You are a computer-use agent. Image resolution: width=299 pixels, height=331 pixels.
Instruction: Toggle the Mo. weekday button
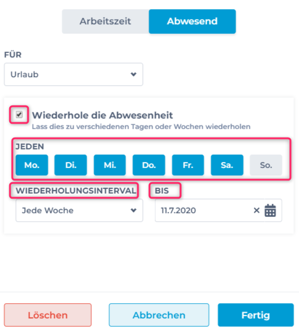pos(32,165)
